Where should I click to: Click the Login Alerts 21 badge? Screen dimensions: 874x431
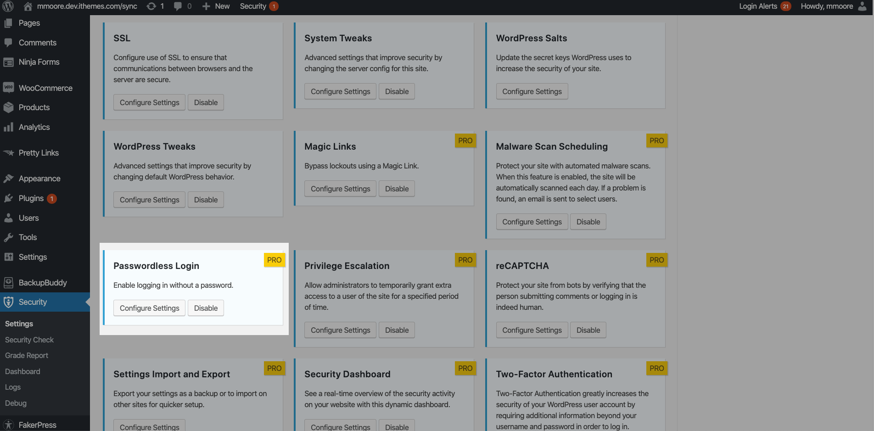(x=786, y=6)
